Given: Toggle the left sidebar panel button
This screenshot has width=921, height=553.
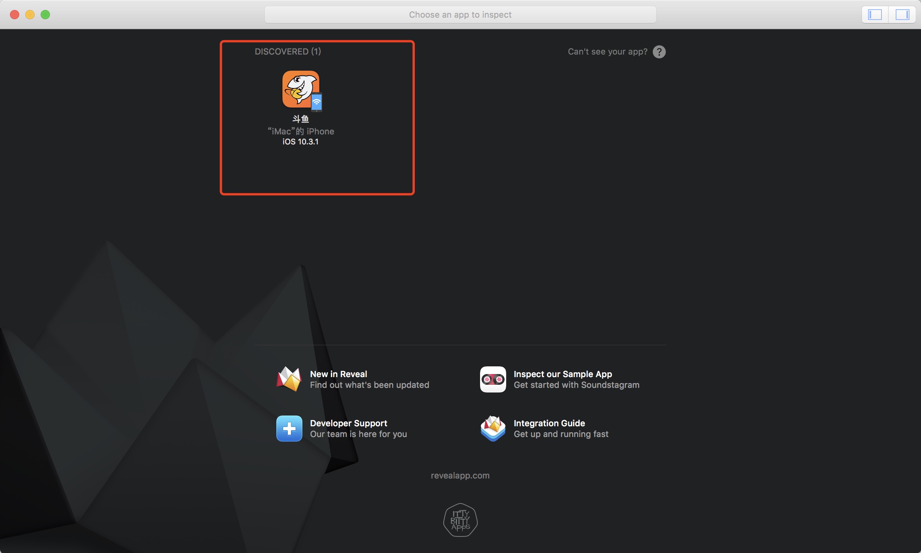Looking at the screenshot, I should pos(875,15).
